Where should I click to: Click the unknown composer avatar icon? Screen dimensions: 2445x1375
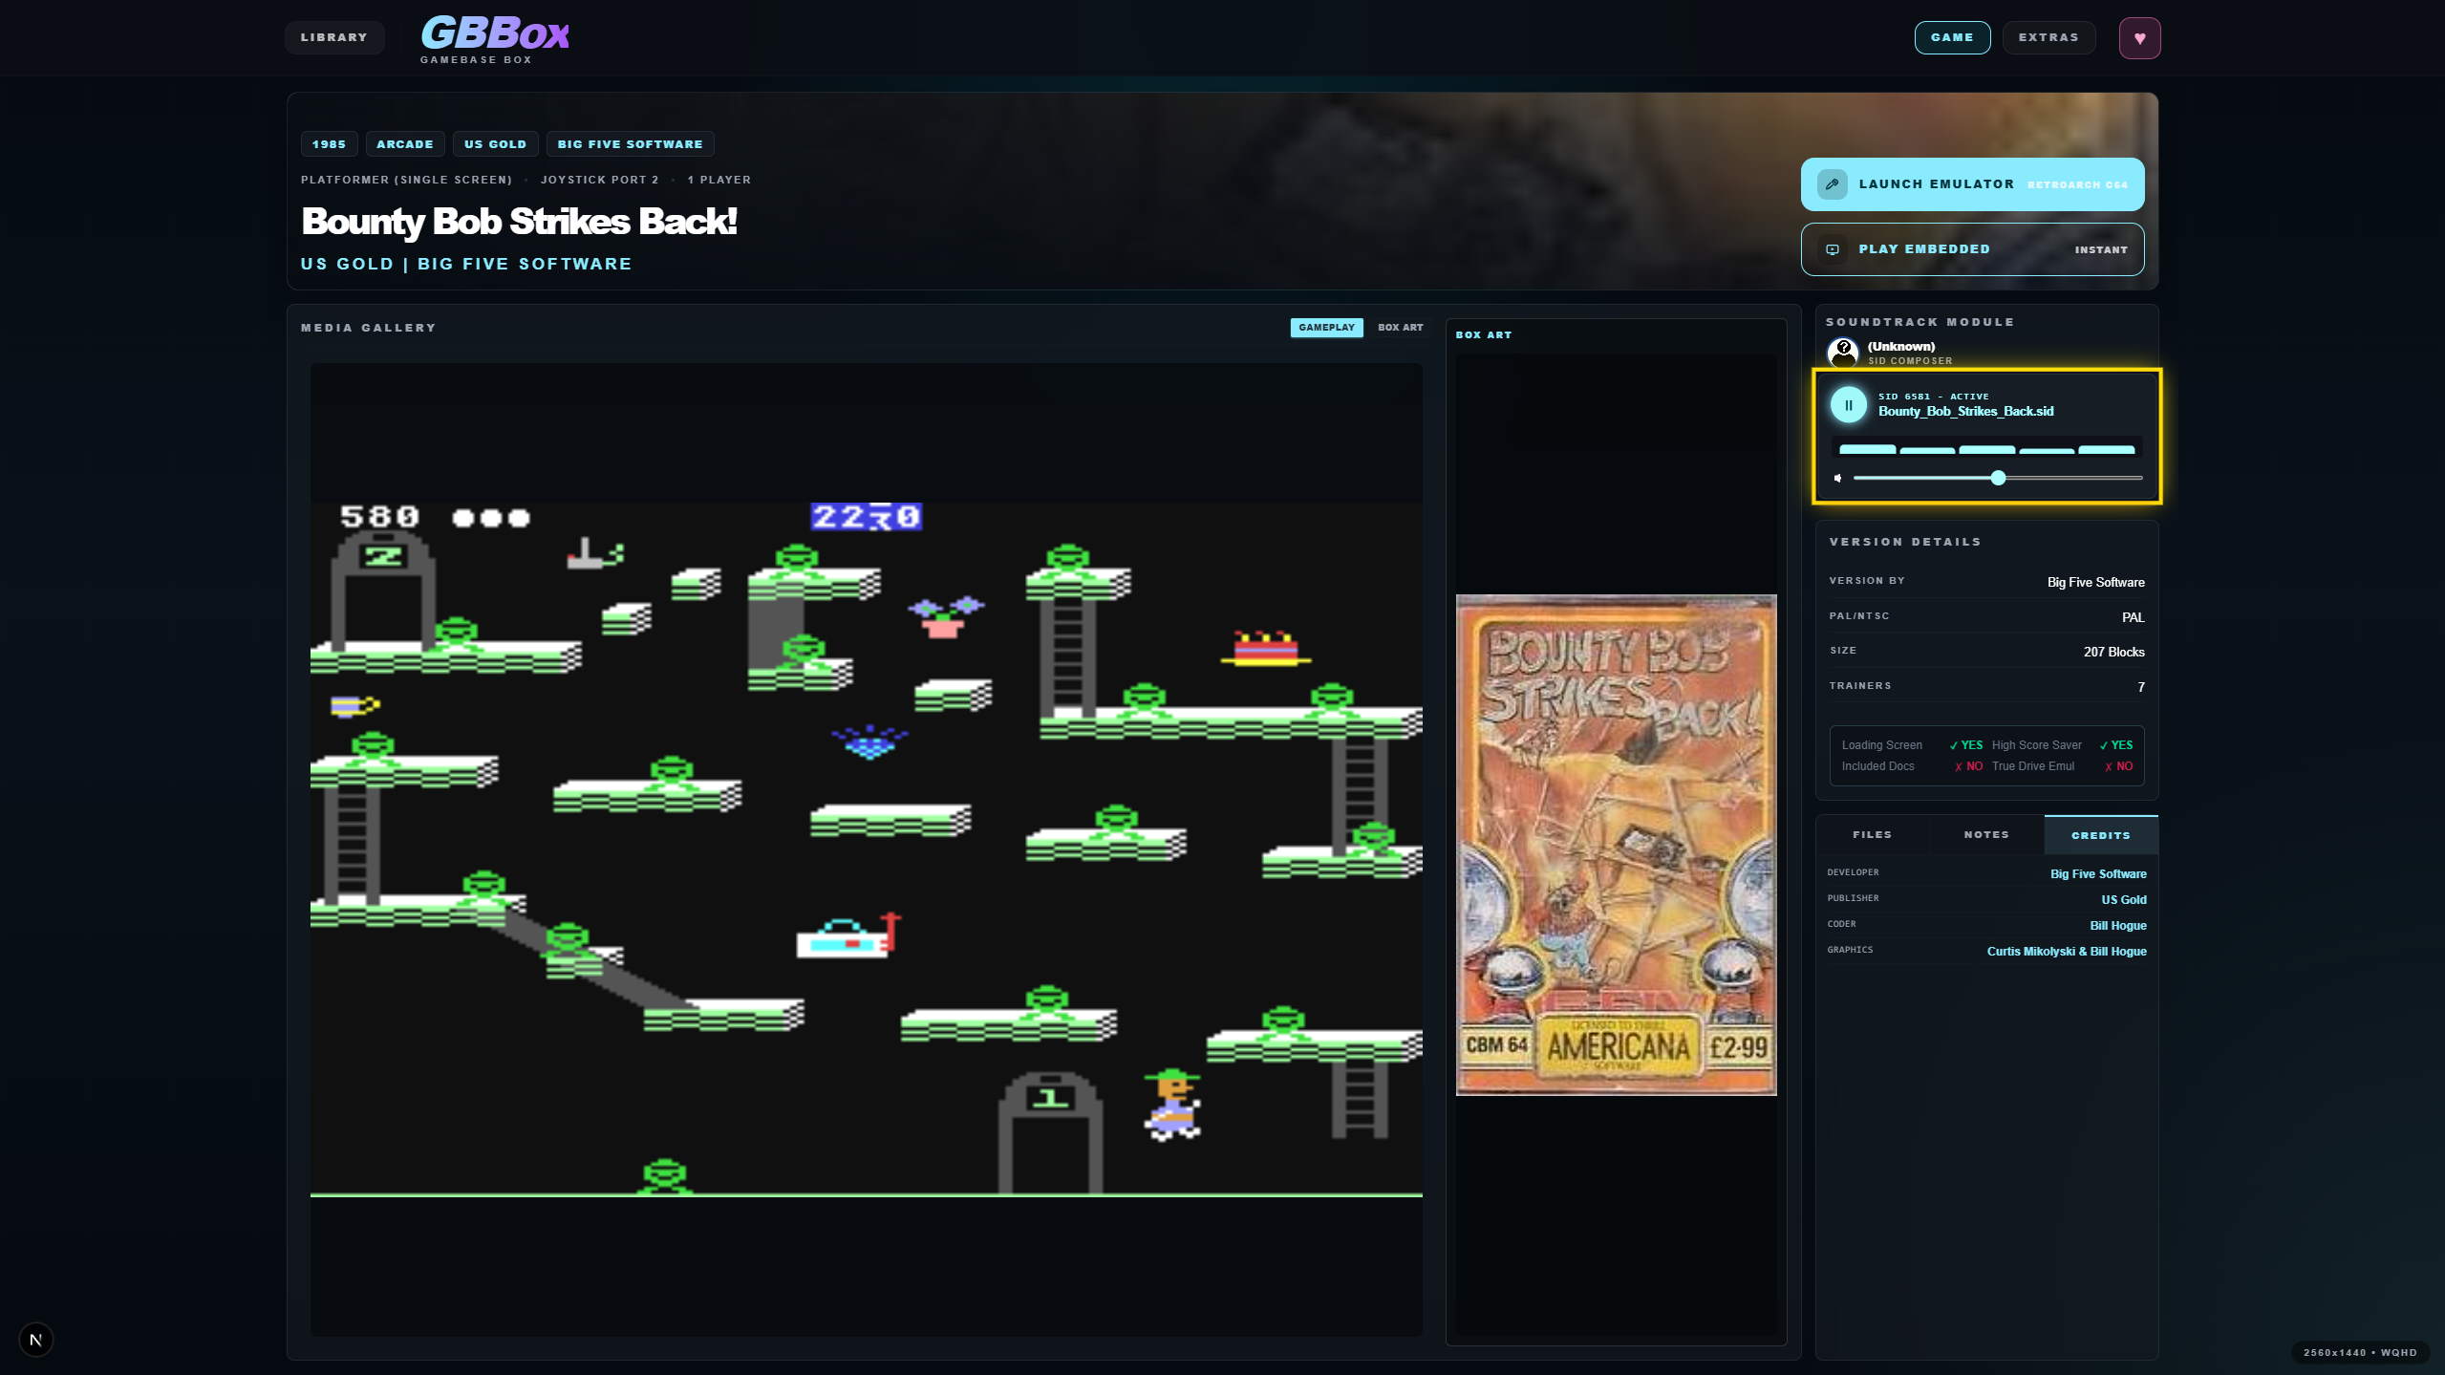1842,353
